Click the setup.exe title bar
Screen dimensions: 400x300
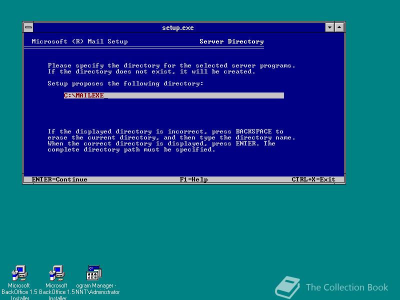tap(179, 27)
